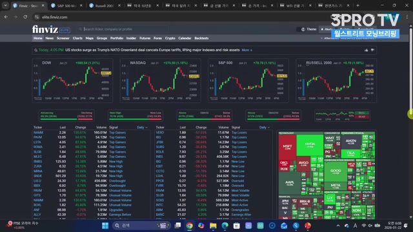This screenshot has width=413, height=232.
Task: Open the Chrome three-dot menu
Action: [x=407, y=17]
